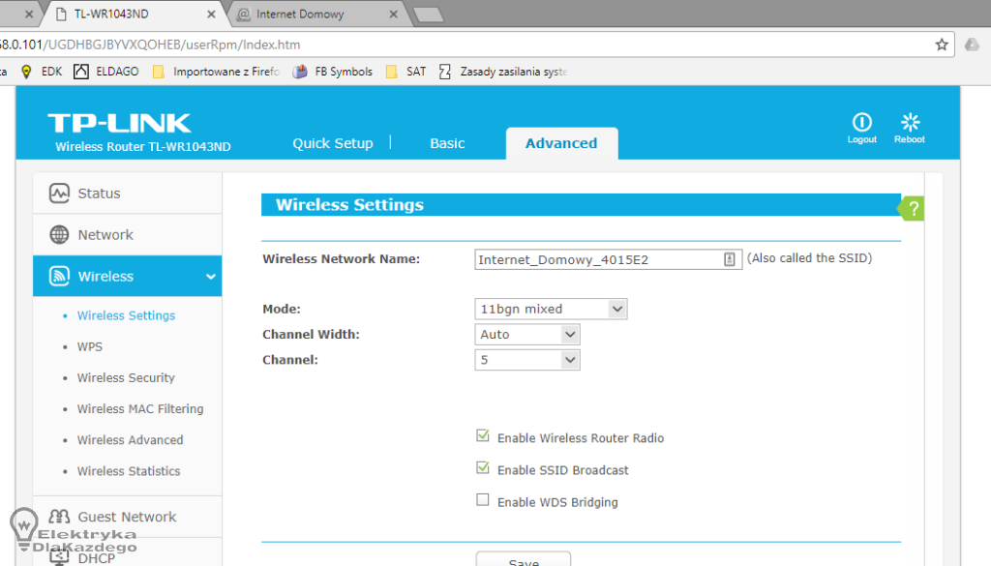Screen dimensions: 991x566
Task: Switch to the Quick Setup tab
Action: point(332,143)
